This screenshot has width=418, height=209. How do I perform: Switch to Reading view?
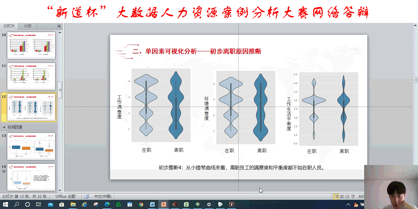click(x=347, y=196)
